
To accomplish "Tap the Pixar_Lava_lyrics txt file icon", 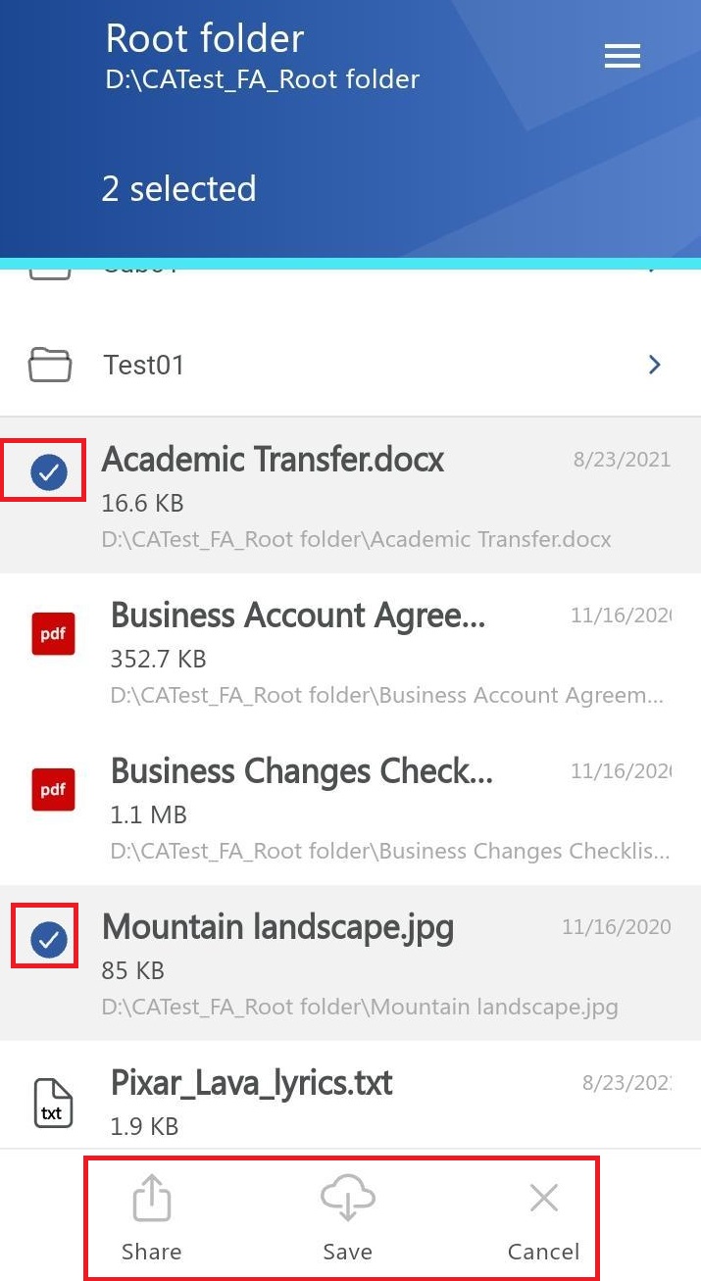I will [53, 1103].
